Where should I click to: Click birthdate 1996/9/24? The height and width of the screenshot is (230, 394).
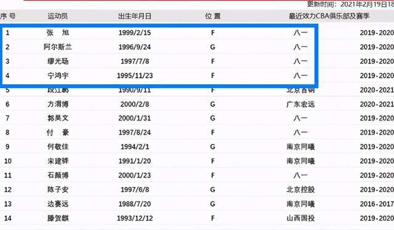point(135,47)
